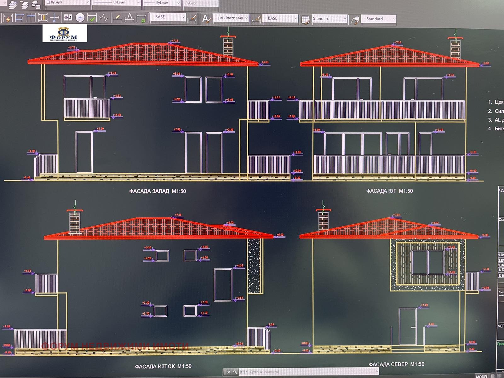Screen dimensions: 504x378
Task: Click the Tolerance tool icon
Action: point(68,18)
